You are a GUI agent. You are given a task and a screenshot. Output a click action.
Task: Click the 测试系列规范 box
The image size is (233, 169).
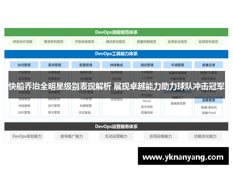coord(116,42)
